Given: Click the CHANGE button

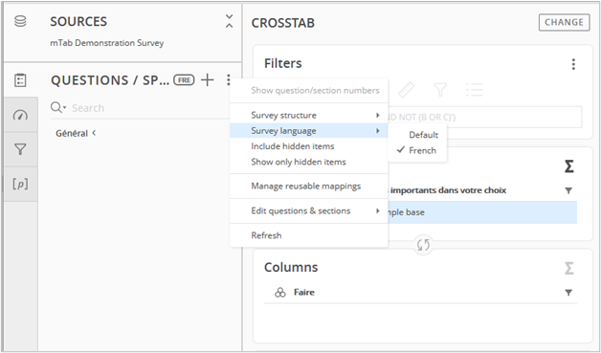Looking at the screenshot, I should (x=564, y=22).
